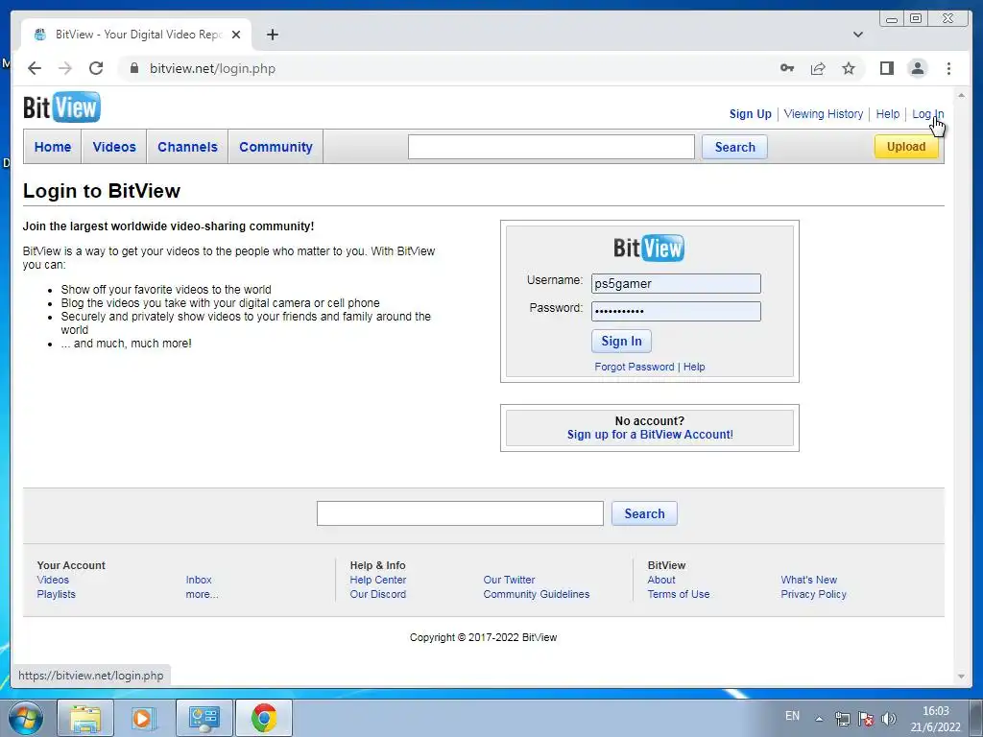Viewport: 983px width, 737px height.
Task: Go to the Home navigation tab
Action: tap(53, 147)
